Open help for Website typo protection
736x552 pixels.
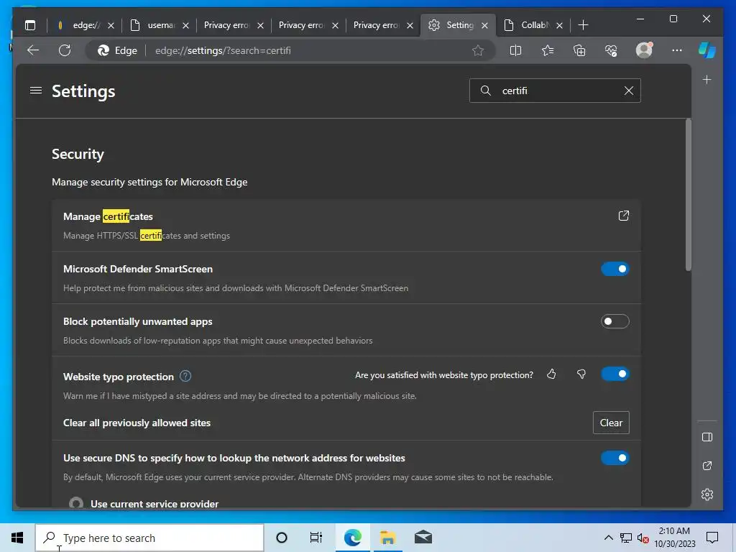tap(185, 376)
